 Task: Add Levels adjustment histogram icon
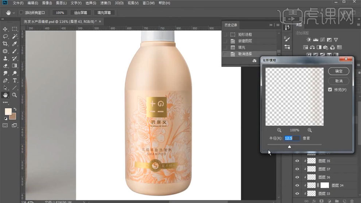tap(315, 40)
